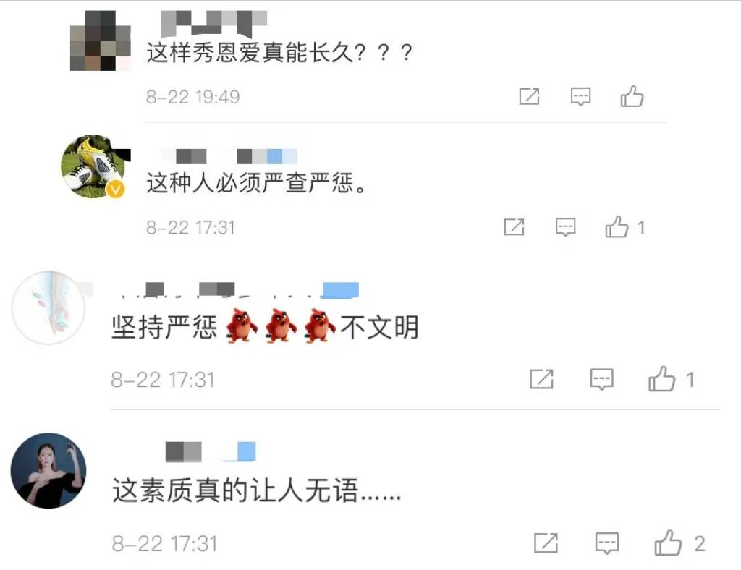Viewport: 741px width, 570px height.
Task: Open username above '这素质真的让人无语' comment
Action: (x=211, y=451)
